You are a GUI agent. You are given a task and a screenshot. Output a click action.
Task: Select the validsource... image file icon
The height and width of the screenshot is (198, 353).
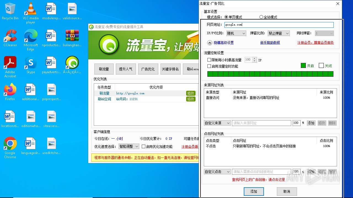(x=72, y=11)
